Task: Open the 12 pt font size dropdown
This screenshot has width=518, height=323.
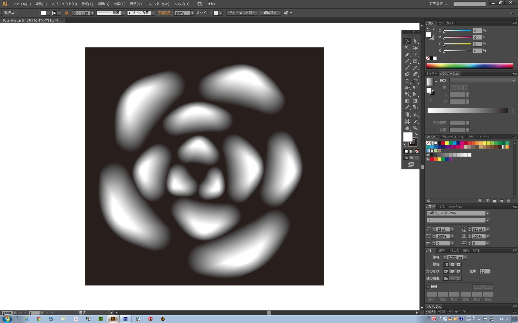Action: tap(452, 229)
